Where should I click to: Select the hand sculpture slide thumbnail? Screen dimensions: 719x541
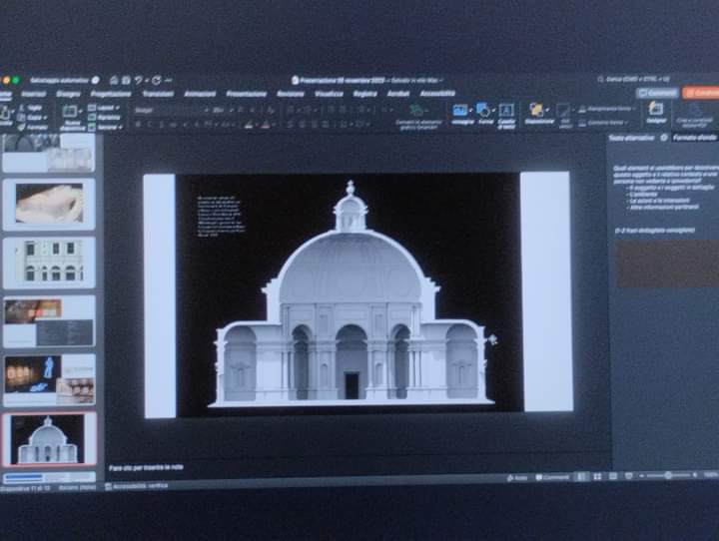point(49,205)
